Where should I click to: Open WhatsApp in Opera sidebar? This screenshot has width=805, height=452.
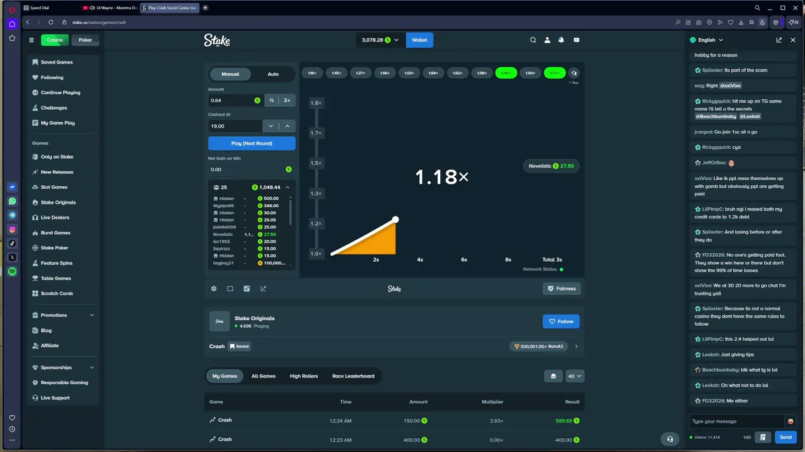pos(12,202)
